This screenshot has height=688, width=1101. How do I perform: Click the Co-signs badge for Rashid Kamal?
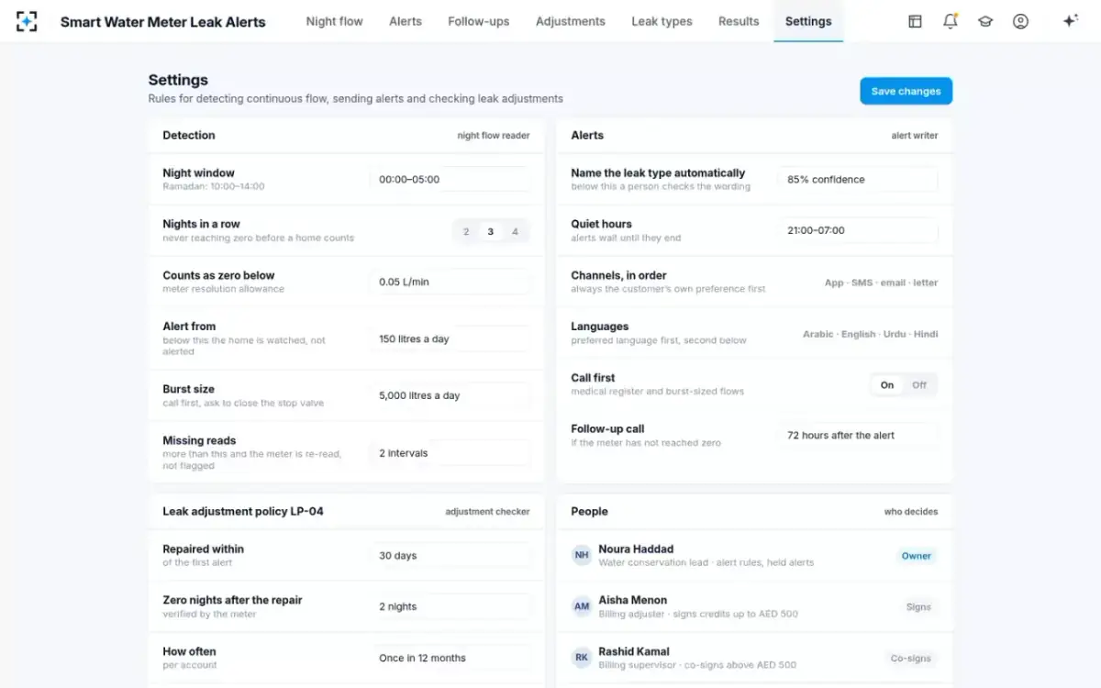pyautogui.click(x=911, y=659)
